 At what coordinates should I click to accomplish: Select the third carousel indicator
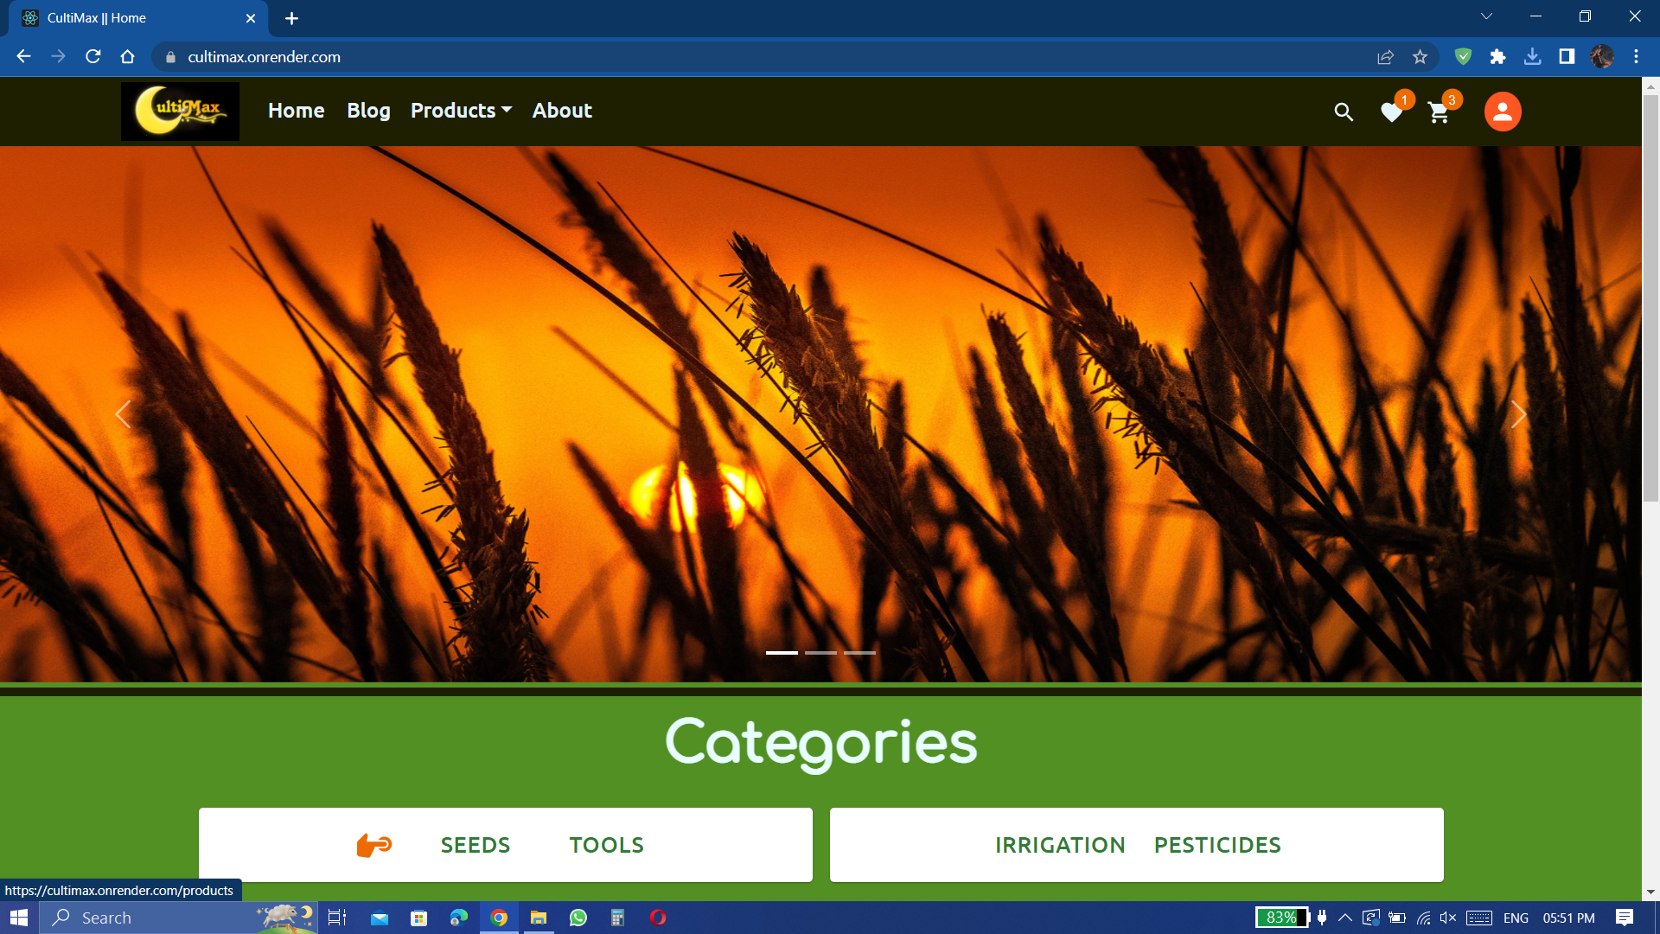859,653
